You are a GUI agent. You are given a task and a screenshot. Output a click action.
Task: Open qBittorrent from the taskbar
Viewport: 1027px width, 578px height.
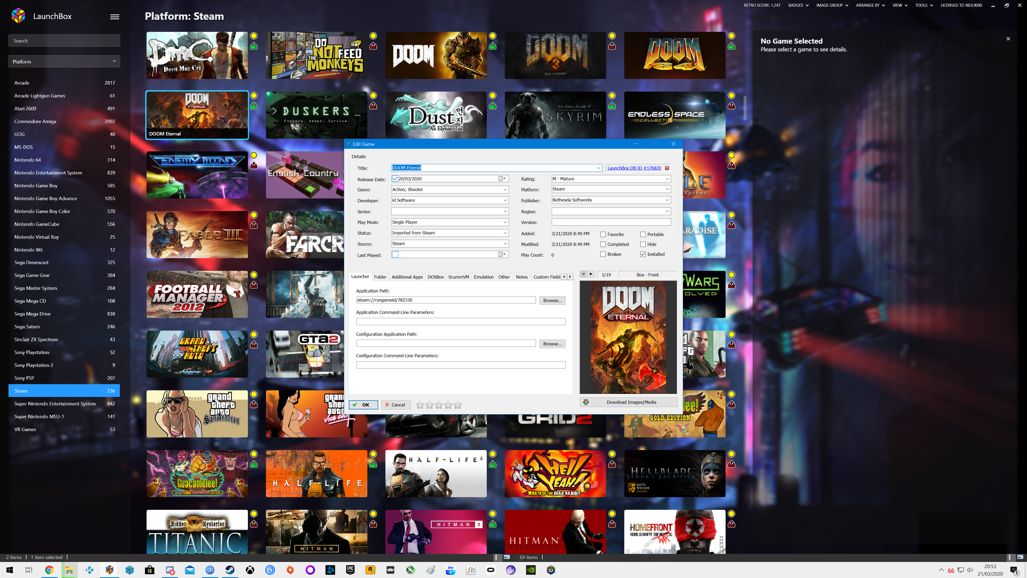coord(210,570)
